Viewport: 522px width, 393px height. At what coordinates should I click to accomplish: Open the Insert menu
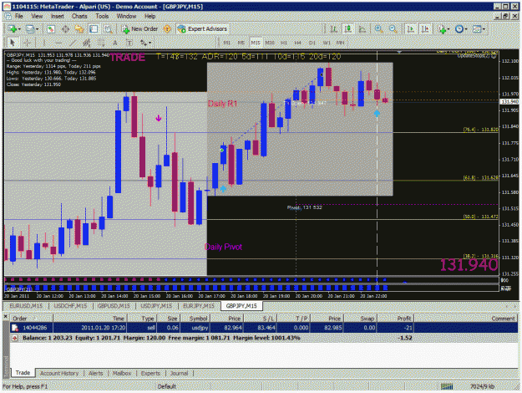(x=58, y=16)
